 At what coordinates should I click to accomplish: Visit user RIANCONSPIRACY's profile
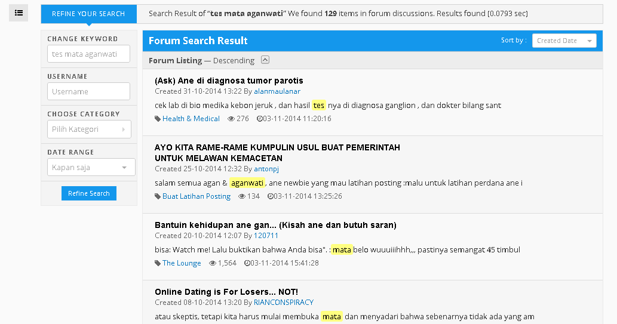click(x=284, y=303)
